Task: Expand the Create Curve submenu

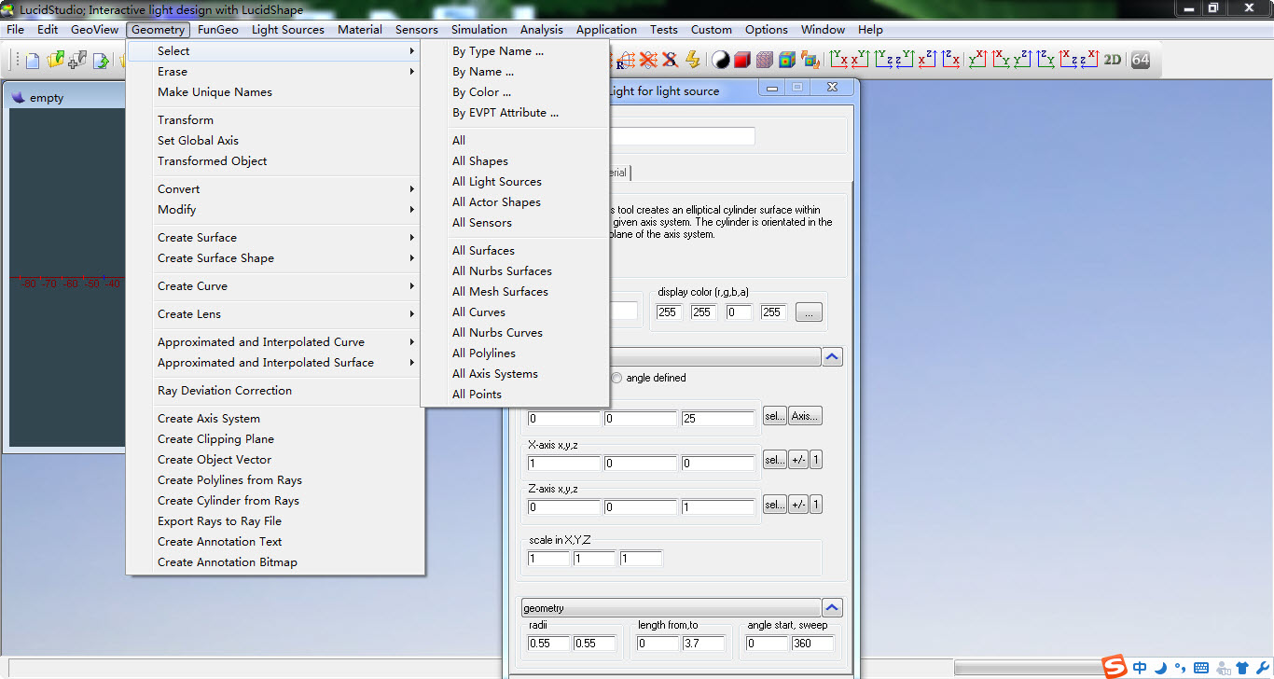Action: click(412, 286)
